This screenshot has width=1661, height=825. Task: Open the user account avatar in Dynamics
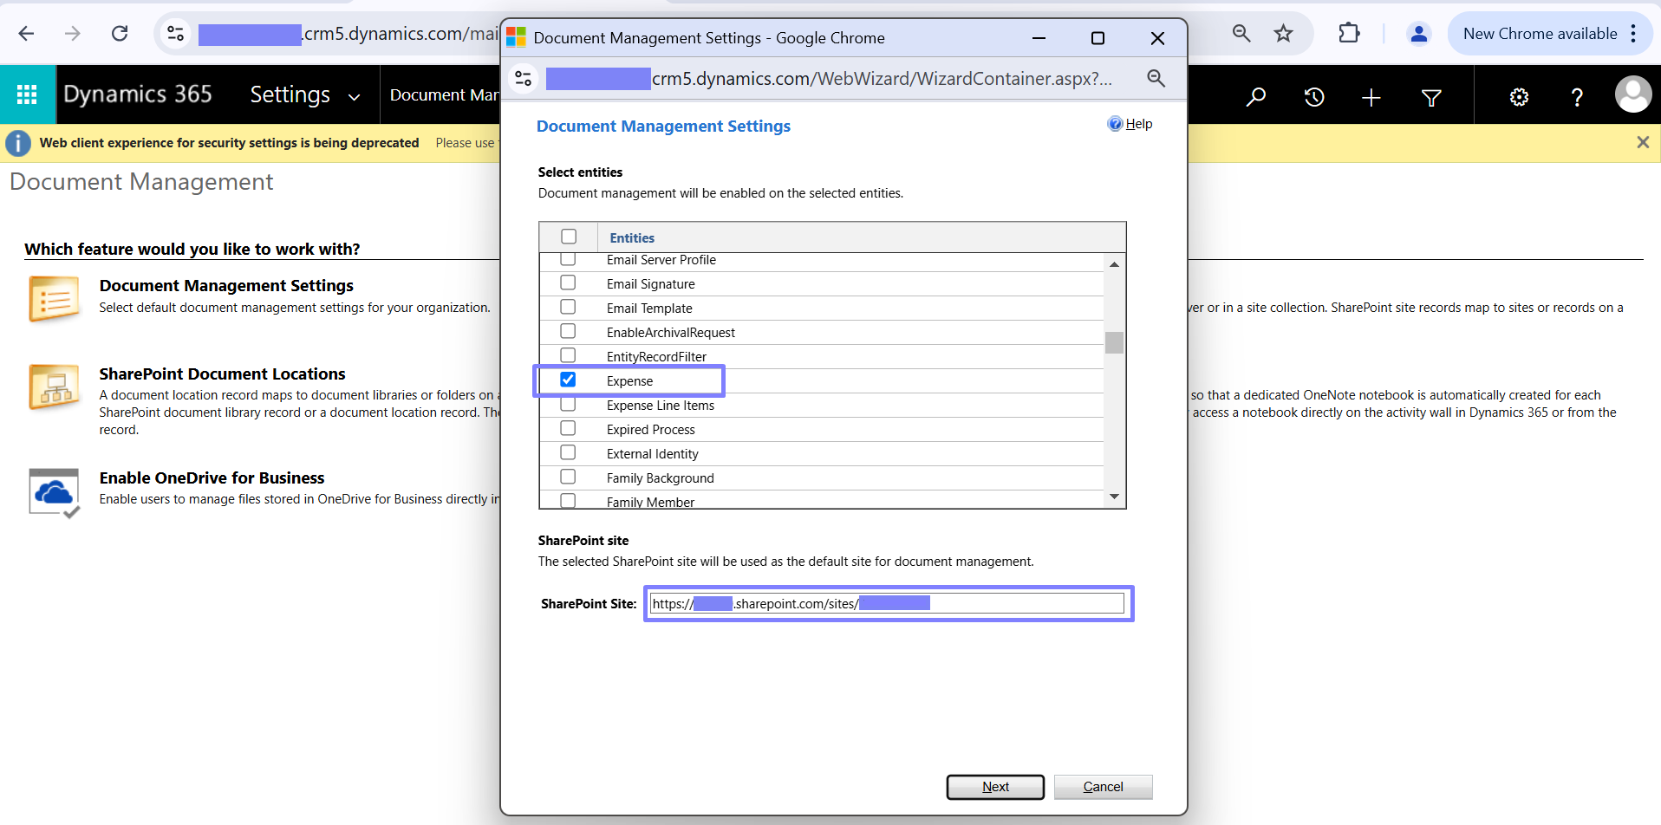pyautogui.click(x=1633, y=94)
